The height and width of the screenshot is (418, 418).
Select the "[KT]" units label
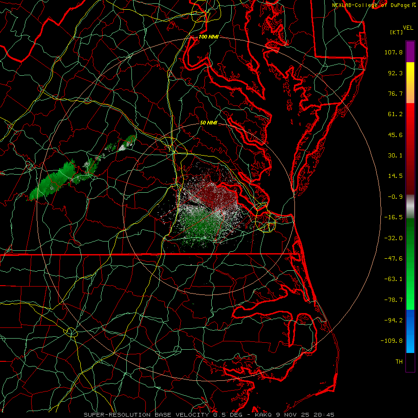[397, 32]
